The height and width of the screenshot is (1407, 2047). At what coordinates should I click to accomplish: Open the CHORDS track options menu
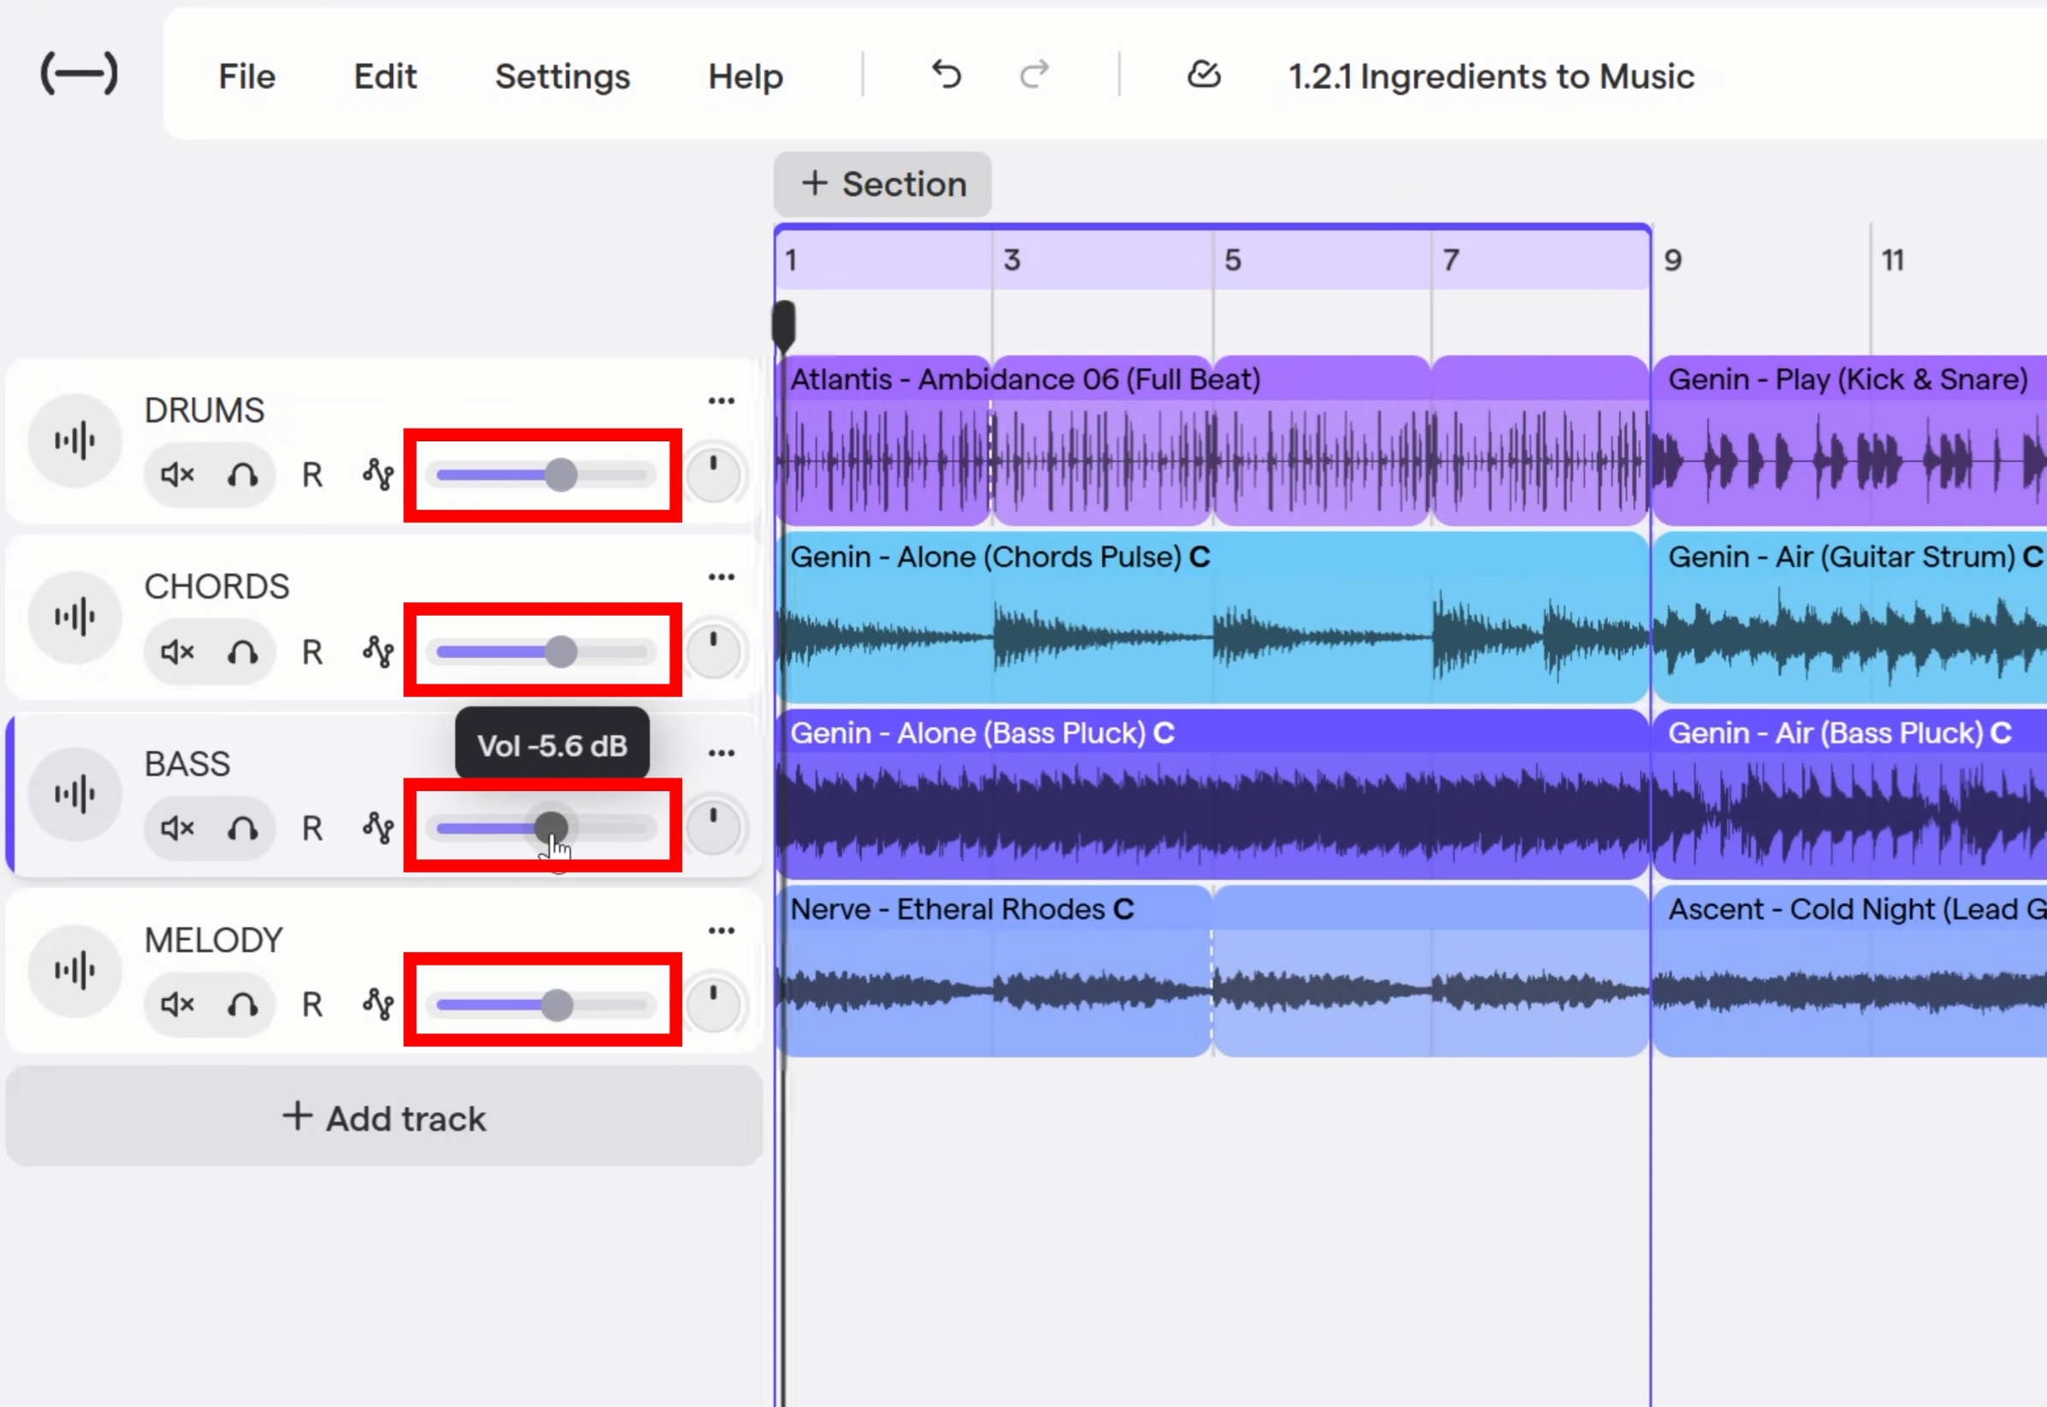721,577
